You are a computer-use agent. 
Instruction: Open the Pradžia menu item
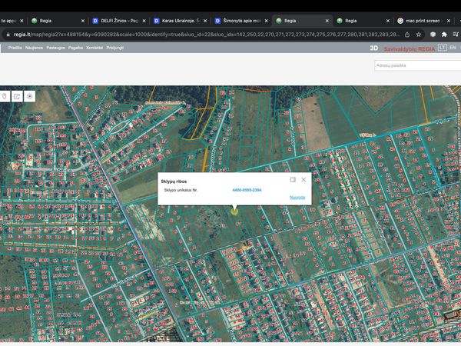tap(15, 48)
